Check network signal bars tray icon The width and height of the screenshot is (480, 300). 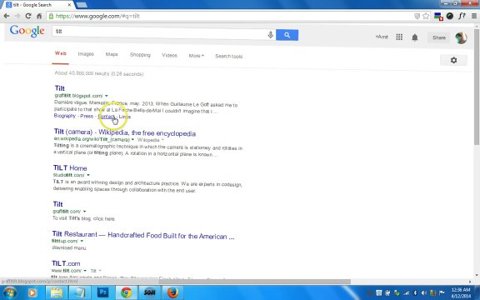tap(407, 293)
